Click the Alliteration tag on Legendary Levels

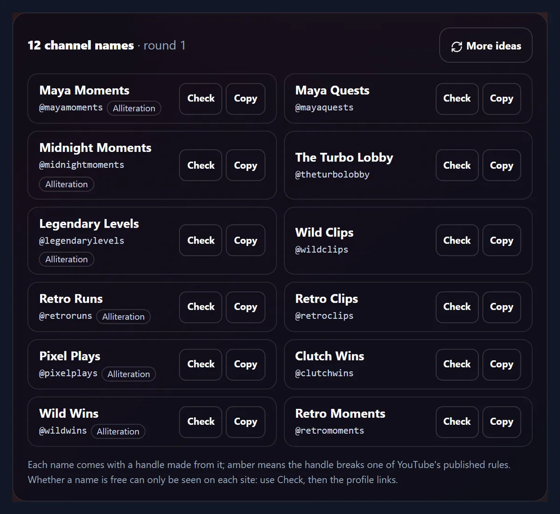click(x=66, y=259)
